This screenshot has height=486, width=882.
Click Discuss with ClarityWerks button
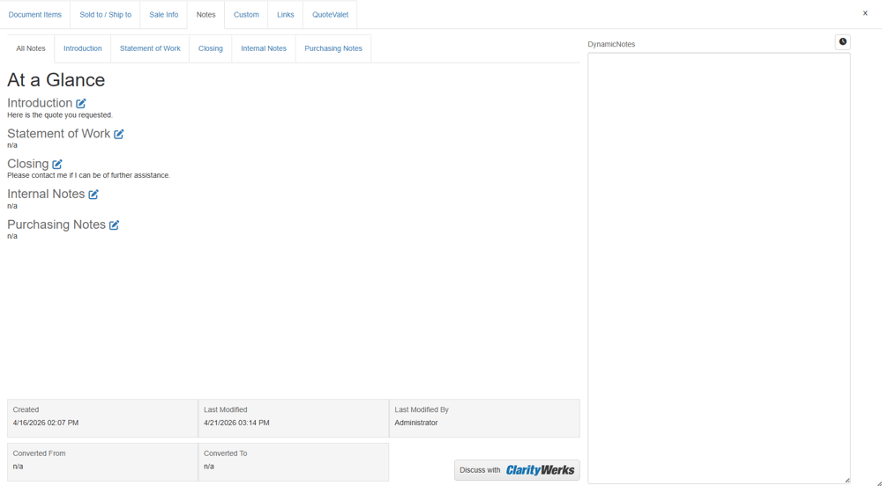[x=517, y=470]
